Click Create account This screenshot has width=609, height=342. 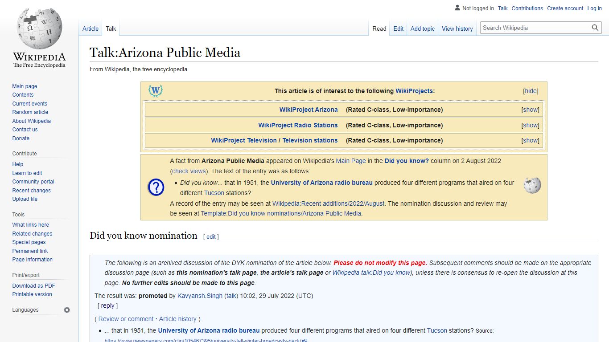565,8
